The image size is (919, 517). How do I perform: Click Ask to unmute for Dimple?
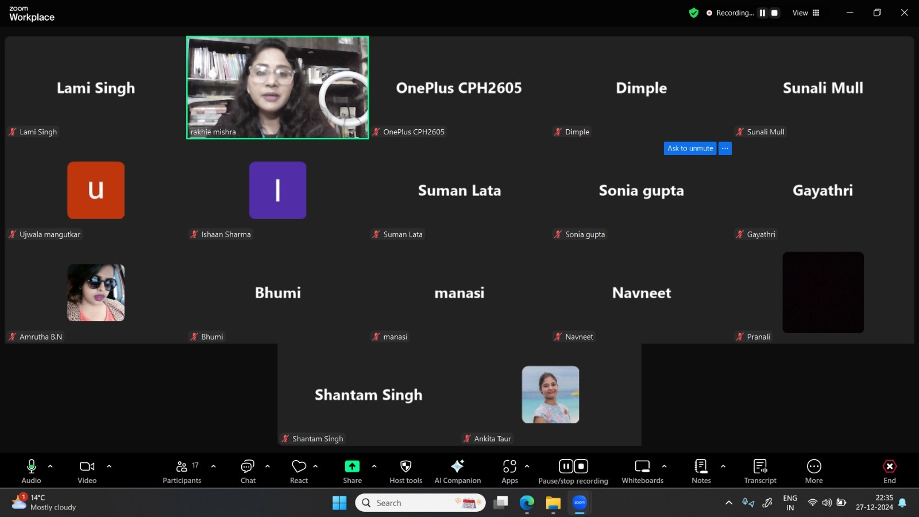690,148
